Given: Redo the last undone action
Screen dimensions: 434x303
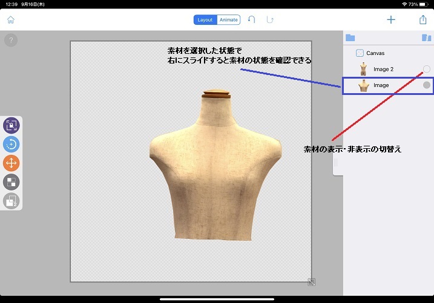Looking at the screenshot, I should [x=271, y=20].
